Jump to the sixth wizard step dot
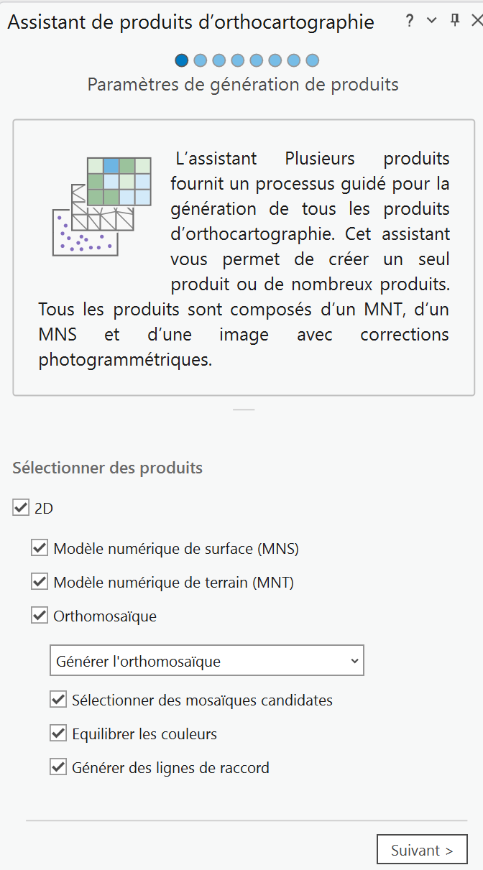The height and width of the screenshot is (870, 483). pyautogui.click(x=275, y=60)
